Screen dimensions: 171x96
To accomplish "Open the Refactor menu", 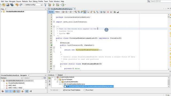I will point(25,1).
